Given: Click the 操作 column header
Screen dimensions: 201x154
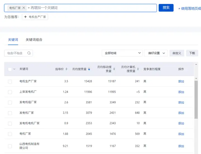Looking at the screenshot, I should click(x=181, y=69).
